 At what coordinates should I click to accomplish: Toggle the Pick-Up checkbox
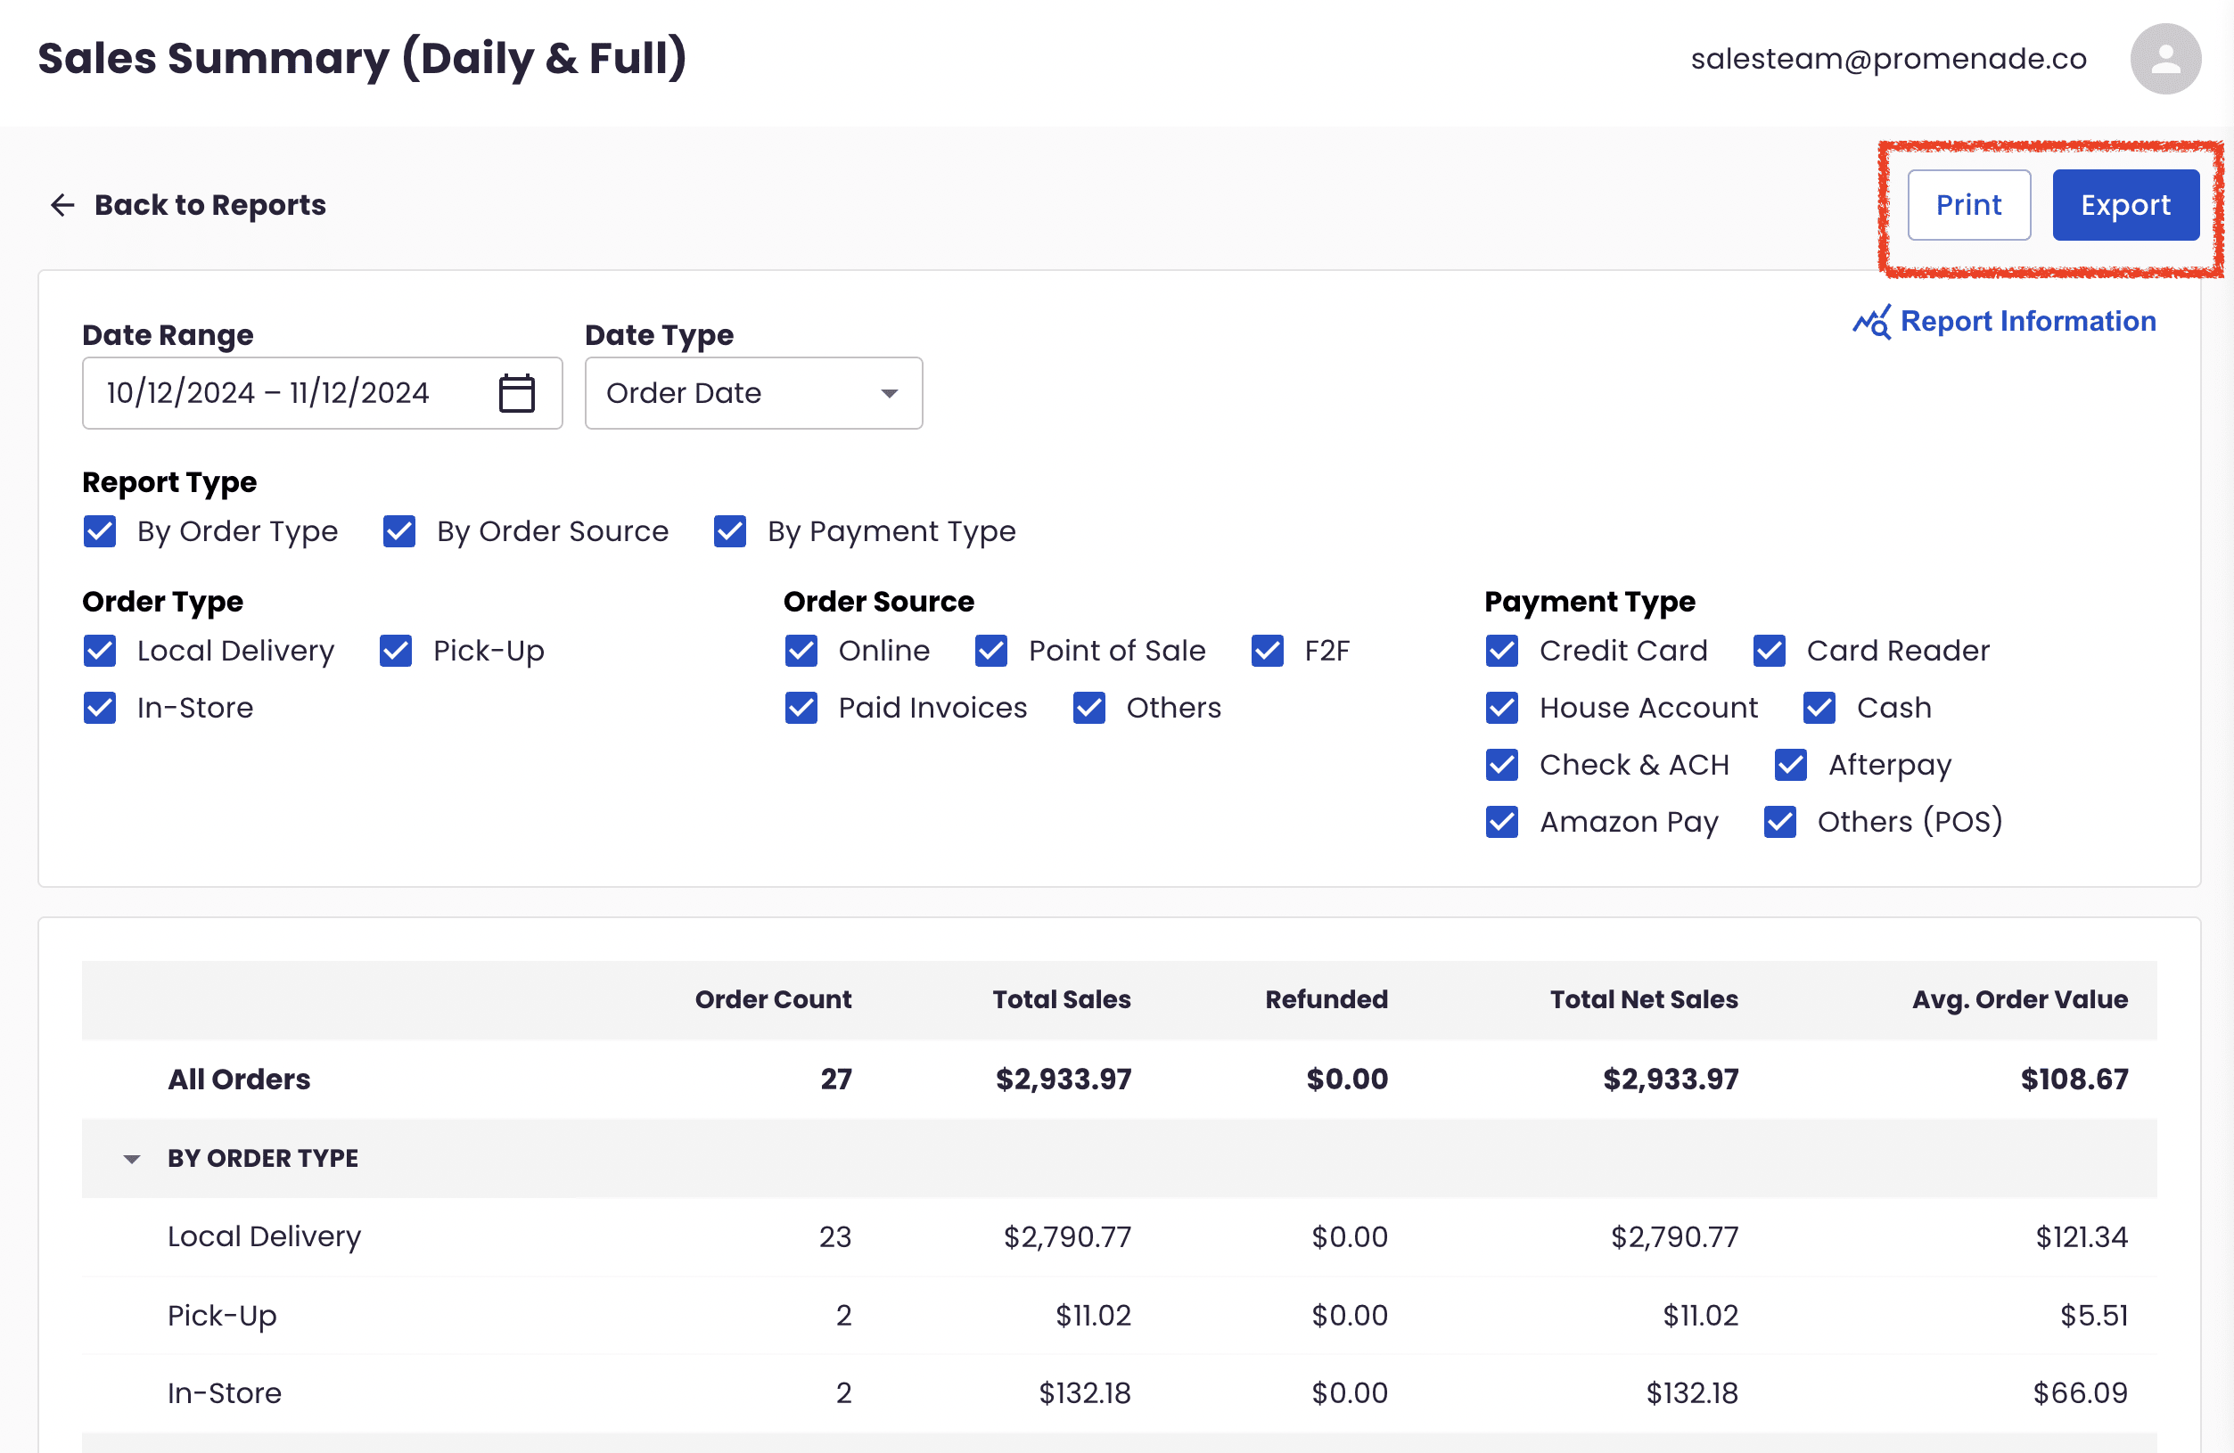pyautogui.click(x=394, y=651)
